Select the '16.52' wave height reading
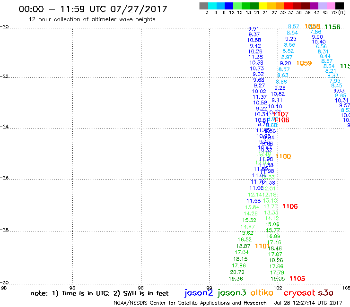 [x=245, y=239]
